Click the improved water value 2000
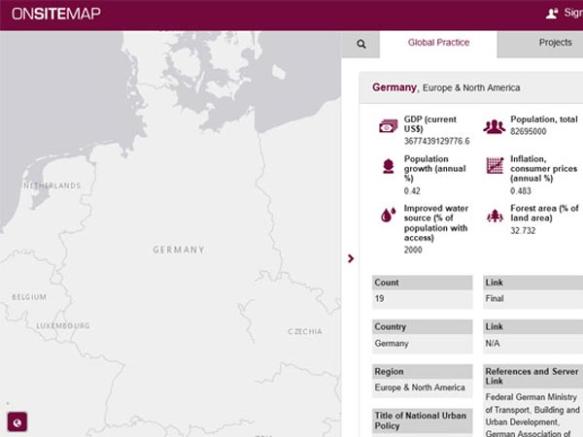 [413, 251]
